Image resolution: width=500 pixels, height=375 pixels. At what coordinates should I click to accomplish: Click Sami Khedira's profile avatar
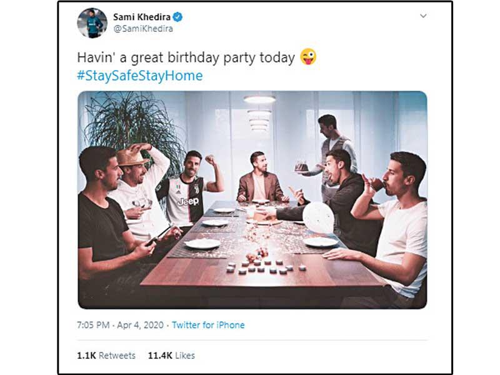click(x=92, y=23)
